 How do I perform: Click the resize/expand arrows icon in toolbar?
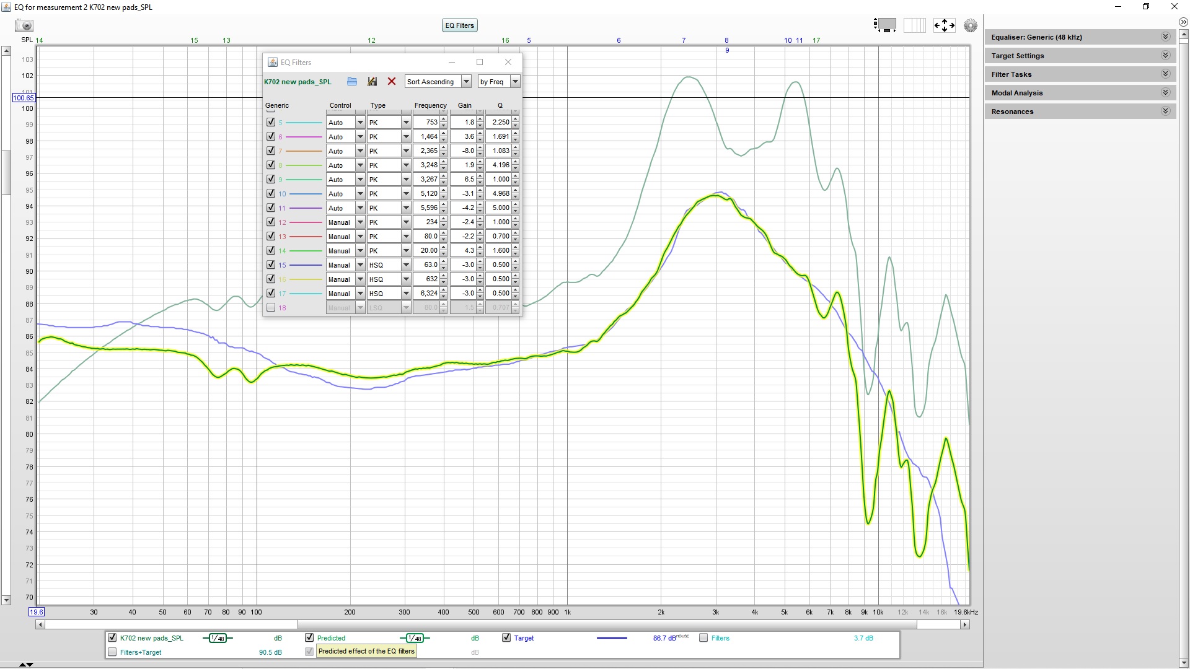(944, 25)
